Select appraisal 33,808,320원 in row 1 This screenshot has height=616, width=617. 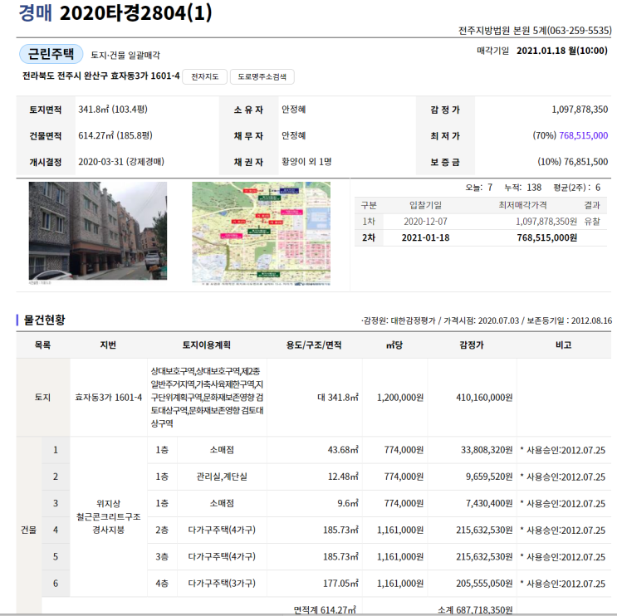click(x=487, y=450)
